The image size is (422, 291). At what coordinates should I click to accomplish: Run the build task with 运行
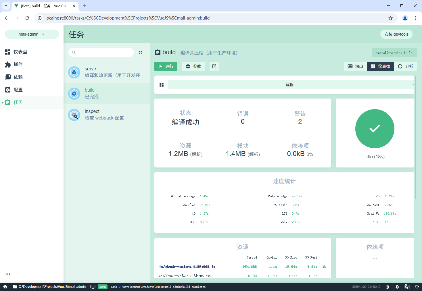166,66
